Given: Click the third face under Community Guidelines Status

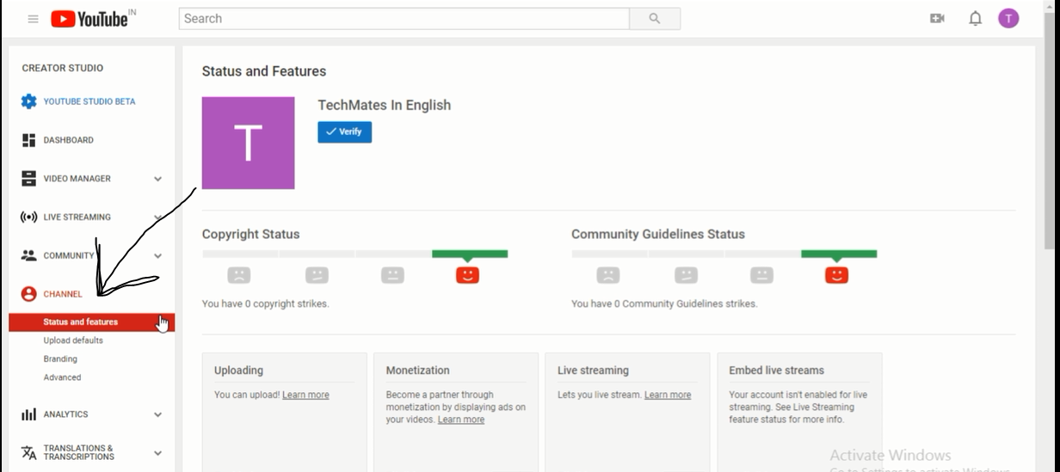Looking at the screenshot, I should [761, 275].
